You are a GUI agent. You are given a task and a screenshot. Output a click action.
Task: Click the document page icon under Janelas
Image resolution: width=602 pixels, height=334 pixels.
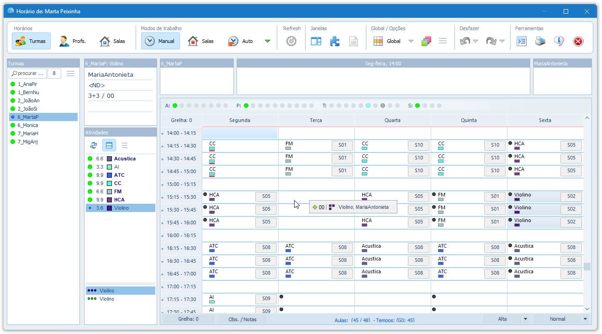click(x=354, y=41)
